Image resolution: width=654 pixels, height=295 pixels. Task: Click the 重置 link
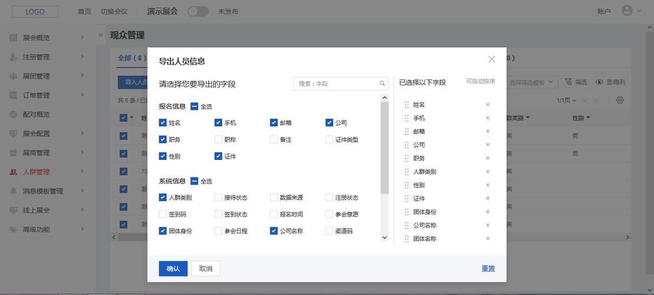pyautogui.click(x=488, y=268)
